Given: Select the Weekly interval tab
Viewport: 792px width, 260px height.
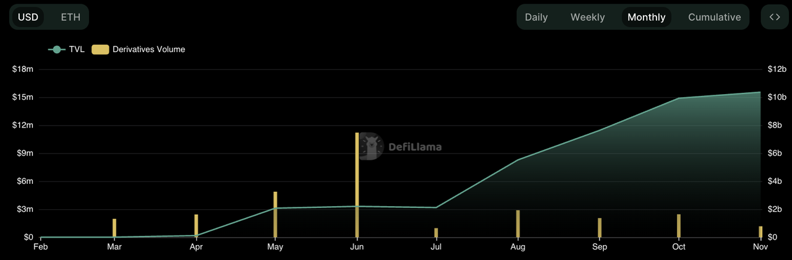Looking at the screenshot, I should [x=587, y=17].
